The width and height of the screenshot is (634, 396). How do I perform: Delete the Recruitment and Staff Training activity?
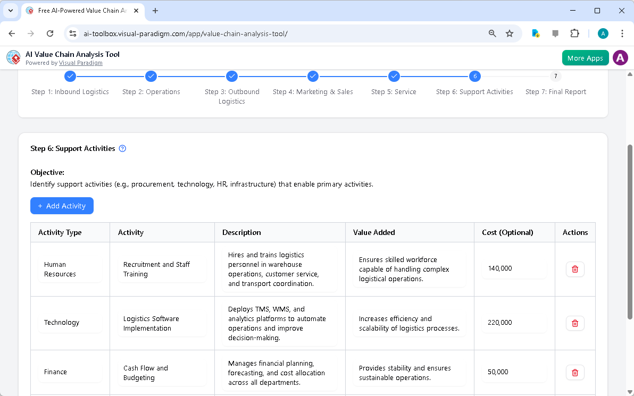(x=575, y=269)
